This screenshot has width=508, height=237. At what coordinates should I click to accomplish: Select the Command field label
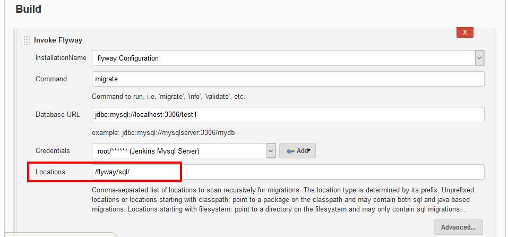coord(51,79)
